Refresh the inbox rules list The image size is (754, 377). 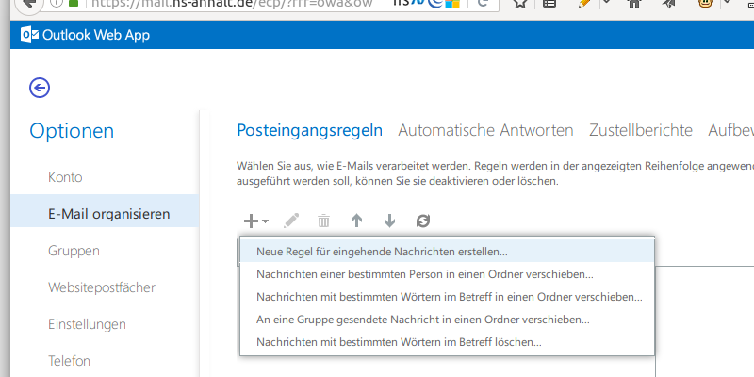tap(423, 221)
